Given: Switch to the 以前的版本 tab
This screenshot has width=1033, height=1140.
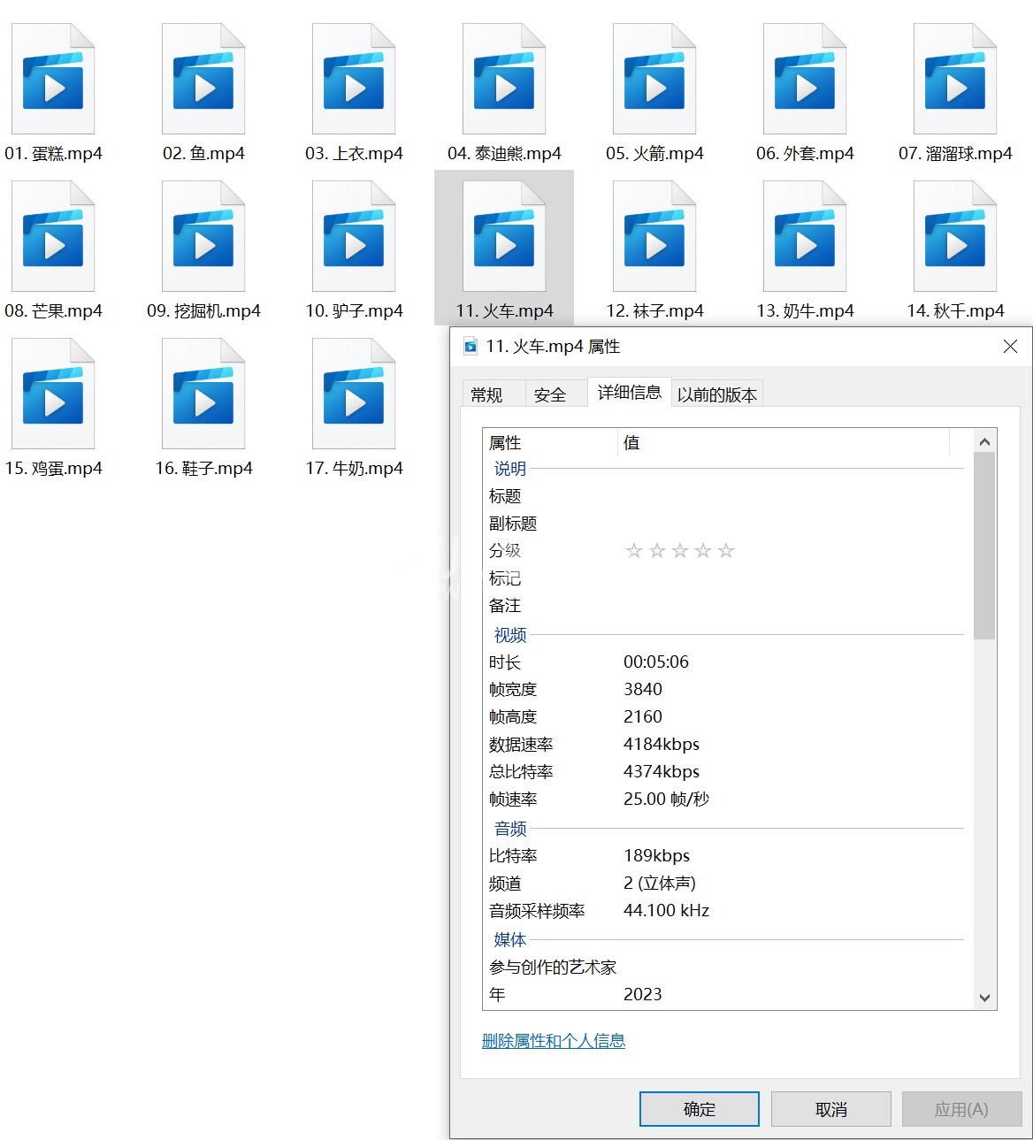Looking at the screenshot, I should click(716, 394).
